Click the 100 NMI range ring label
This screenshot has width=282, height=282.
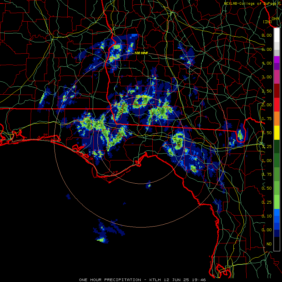(141, 53)
